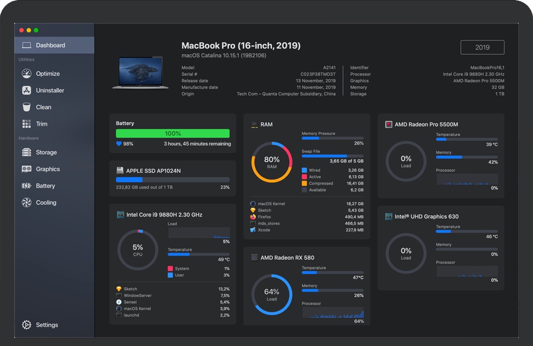
Task: Click the WindowServer process icon
Action: click(119, 295)
